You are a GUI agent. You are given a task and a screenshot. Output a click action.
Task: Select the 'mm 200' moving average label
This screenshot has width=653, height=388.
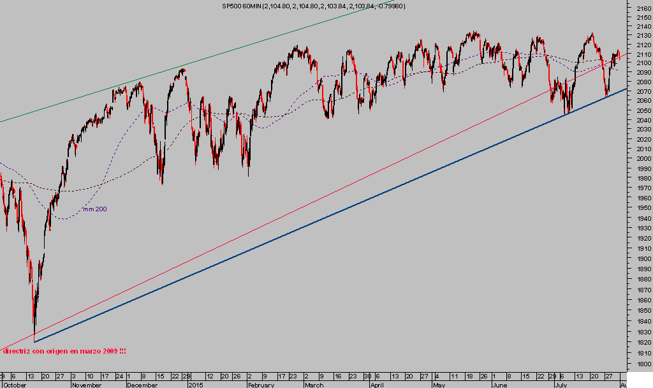94,209
